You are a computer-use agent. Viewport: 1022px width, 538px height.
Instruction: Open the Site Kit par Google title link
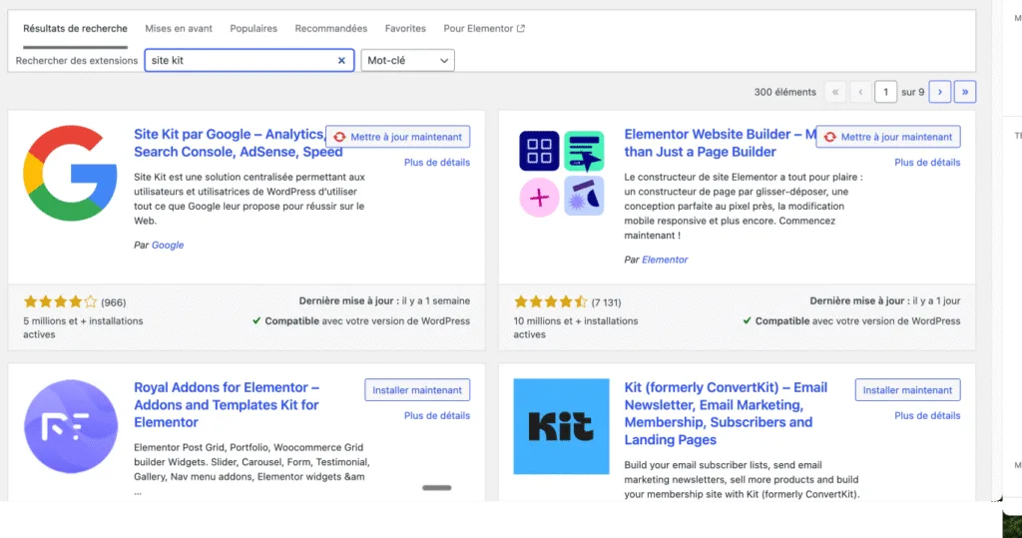238,143
